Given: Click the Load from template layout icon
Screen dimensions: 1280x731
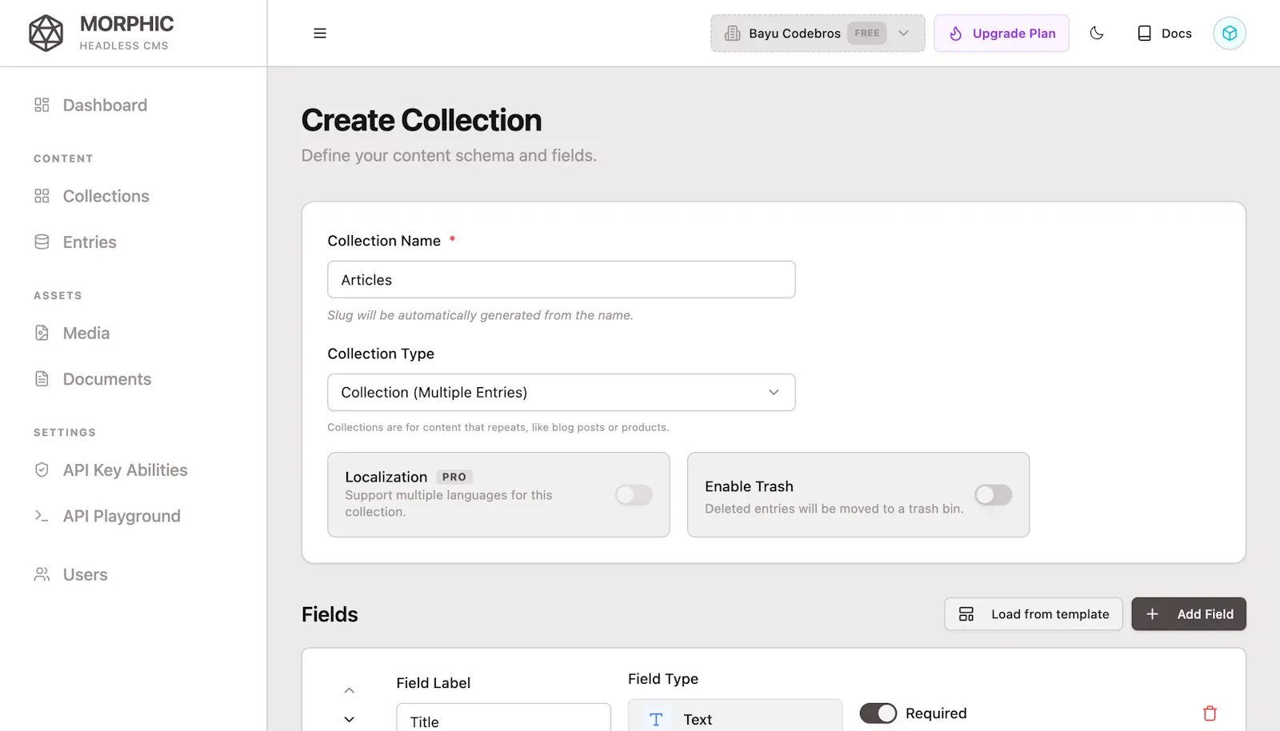Looking at the screenshot, I should tap(966, 613).
